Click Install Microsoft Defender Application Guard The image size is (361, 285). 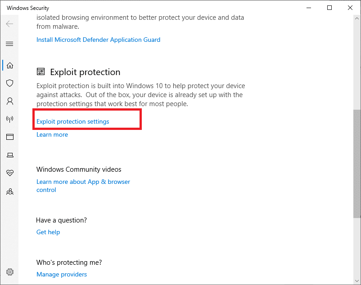click(98, 40)
